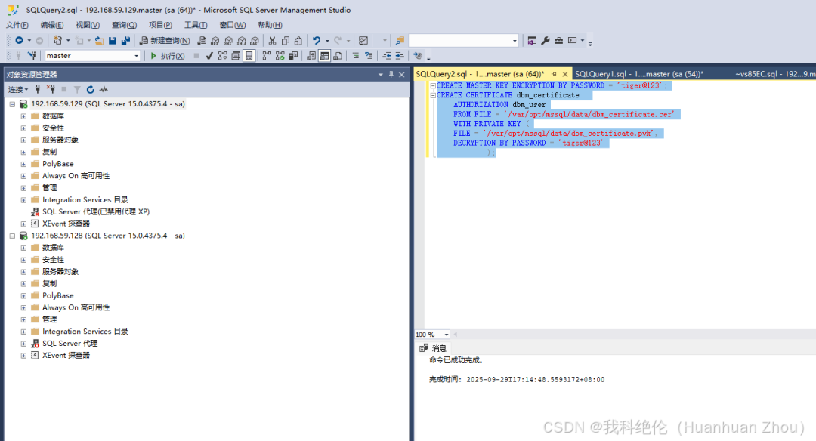816x441 pixels.
Task: Open the Toolbox icon in the top toolbar
Action: pyautogui.click(x=558, y=40)
